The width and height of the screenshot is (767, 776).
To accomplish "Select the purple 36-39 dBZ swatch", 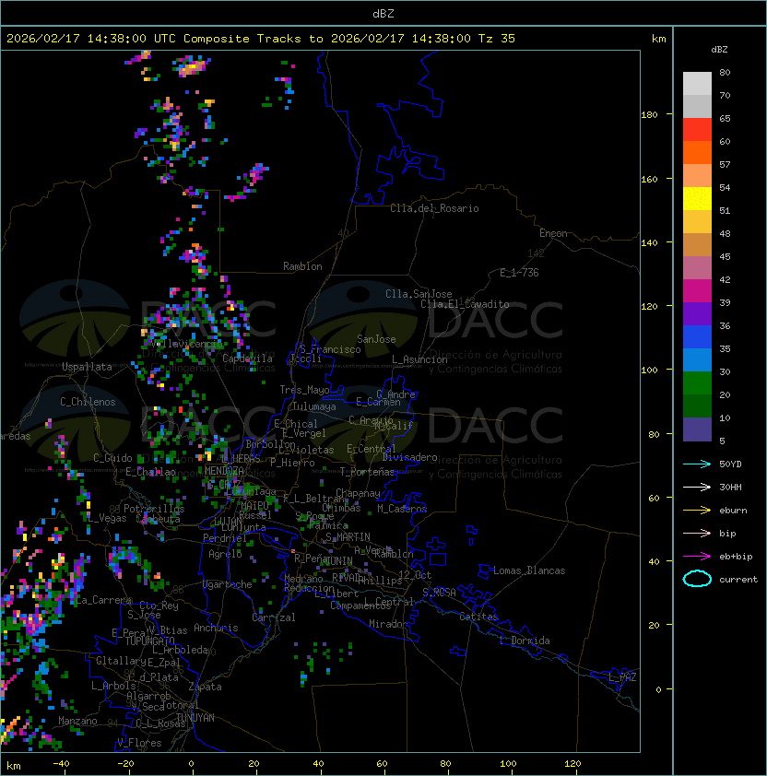I will [x=697, y=313].
